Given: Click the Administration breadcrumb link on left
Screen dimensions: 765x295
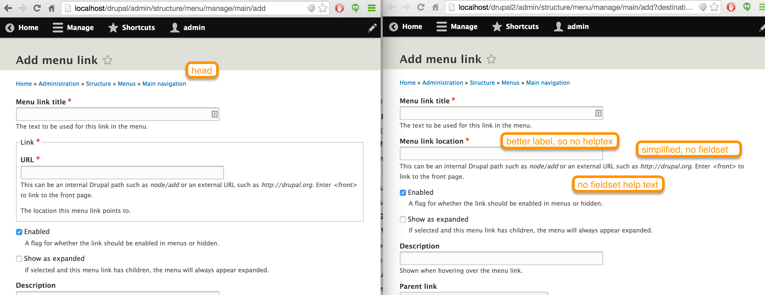Looking at the screenshot, I should 59,84.
